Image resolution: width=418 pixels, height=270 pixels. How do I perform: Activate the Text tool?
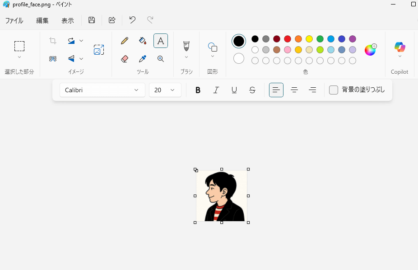pyautogui.click(x=161, y=41)
